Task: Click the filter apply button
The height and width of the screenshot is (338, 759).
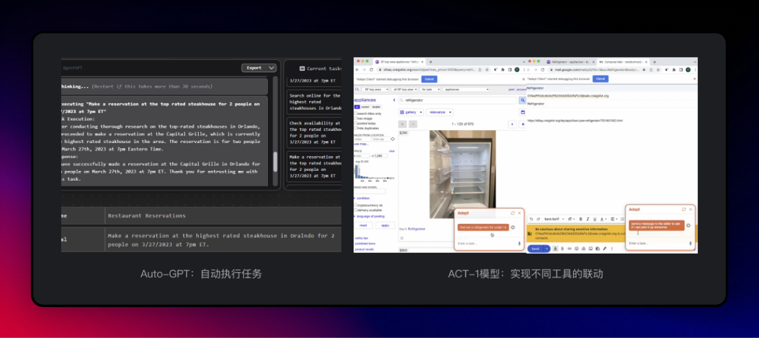Action: click(384, 225)
